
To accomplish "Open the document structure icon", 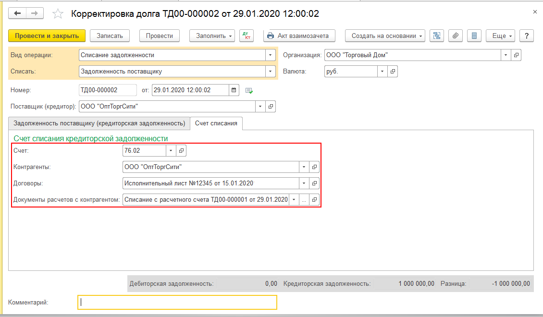I will tap(436, 36).
